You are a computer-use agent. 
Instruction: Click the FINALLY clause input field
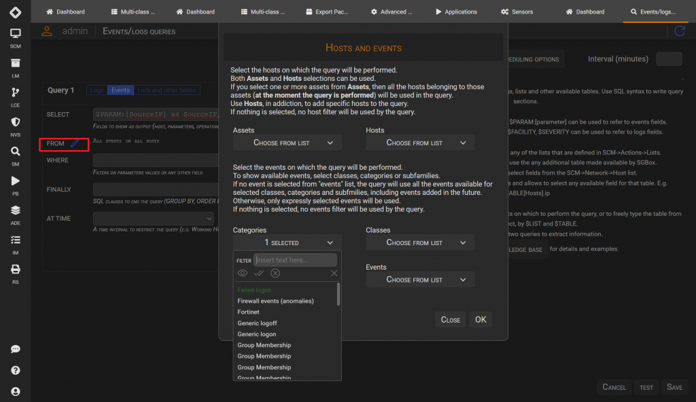click(156, 189)
